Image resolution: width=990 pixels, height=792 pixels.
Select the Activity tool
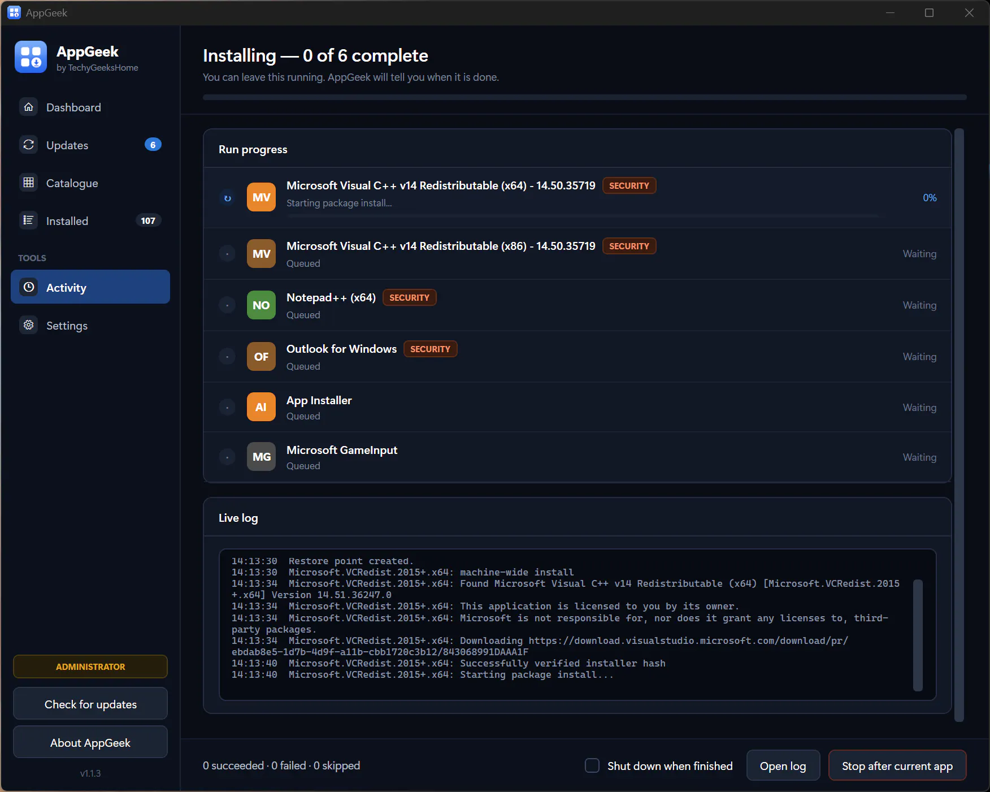coord(90,287)
